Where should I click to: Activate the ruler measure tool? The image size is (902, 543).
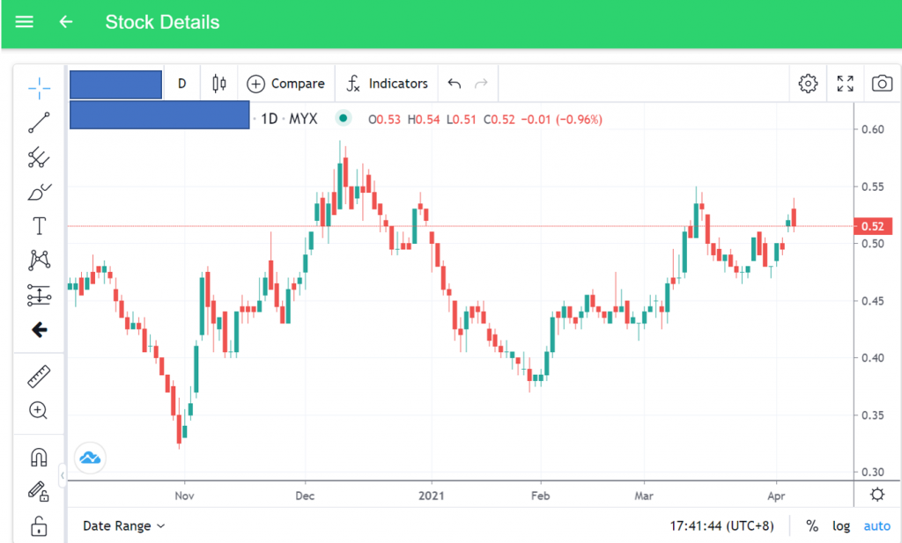[x=39, y=377]
